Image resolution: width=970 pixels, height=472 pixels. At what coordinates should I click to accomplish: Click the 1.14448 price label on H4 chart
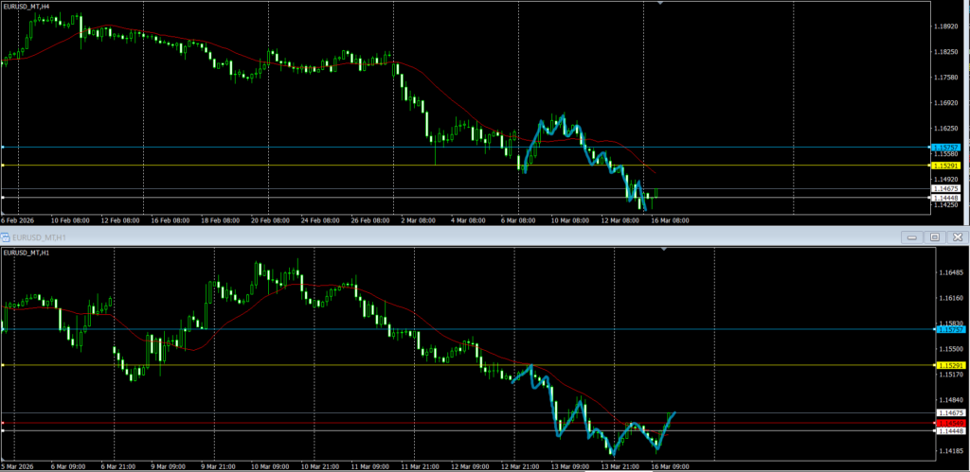pyautogui.click(x=946, y=198)
